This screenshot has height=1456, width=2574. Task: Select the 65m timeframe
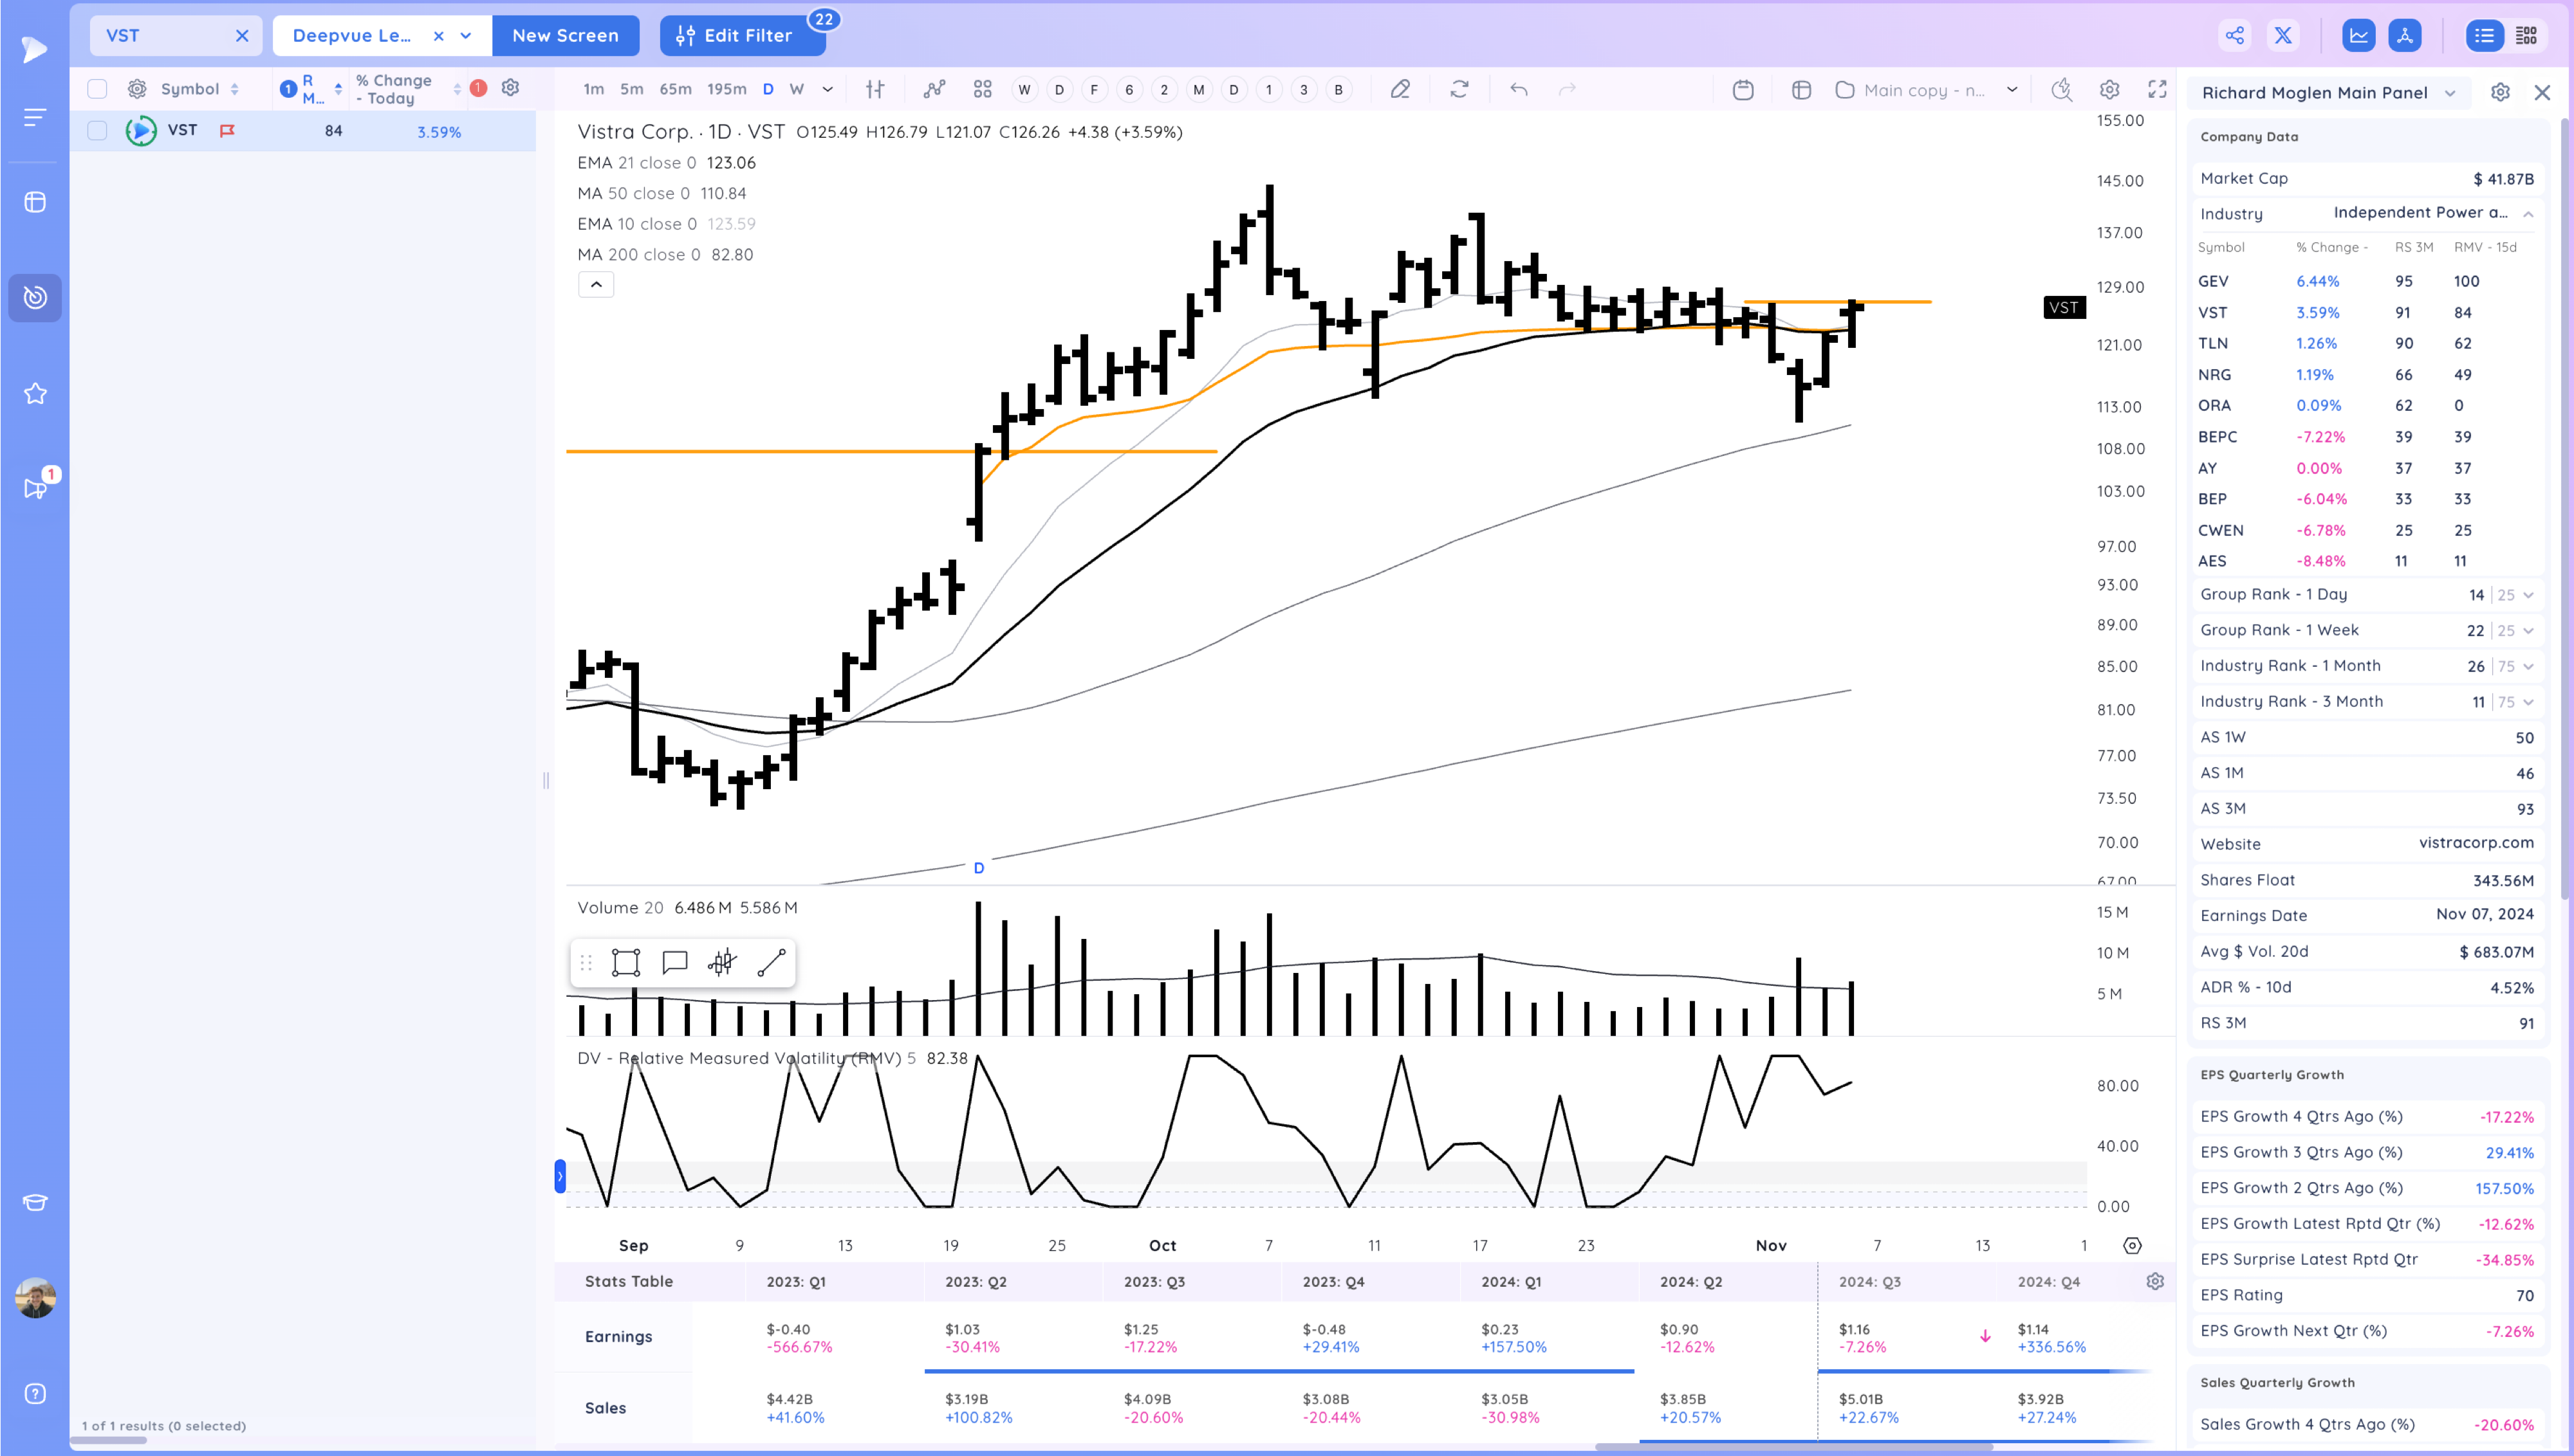[x=675, y=89]
